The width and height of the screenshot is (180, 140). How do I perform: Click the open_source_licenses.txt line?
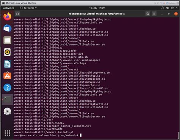tap(52, 126)
